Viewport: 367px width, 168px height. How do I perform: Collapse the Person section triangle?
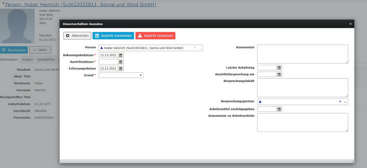click(3, 3)
